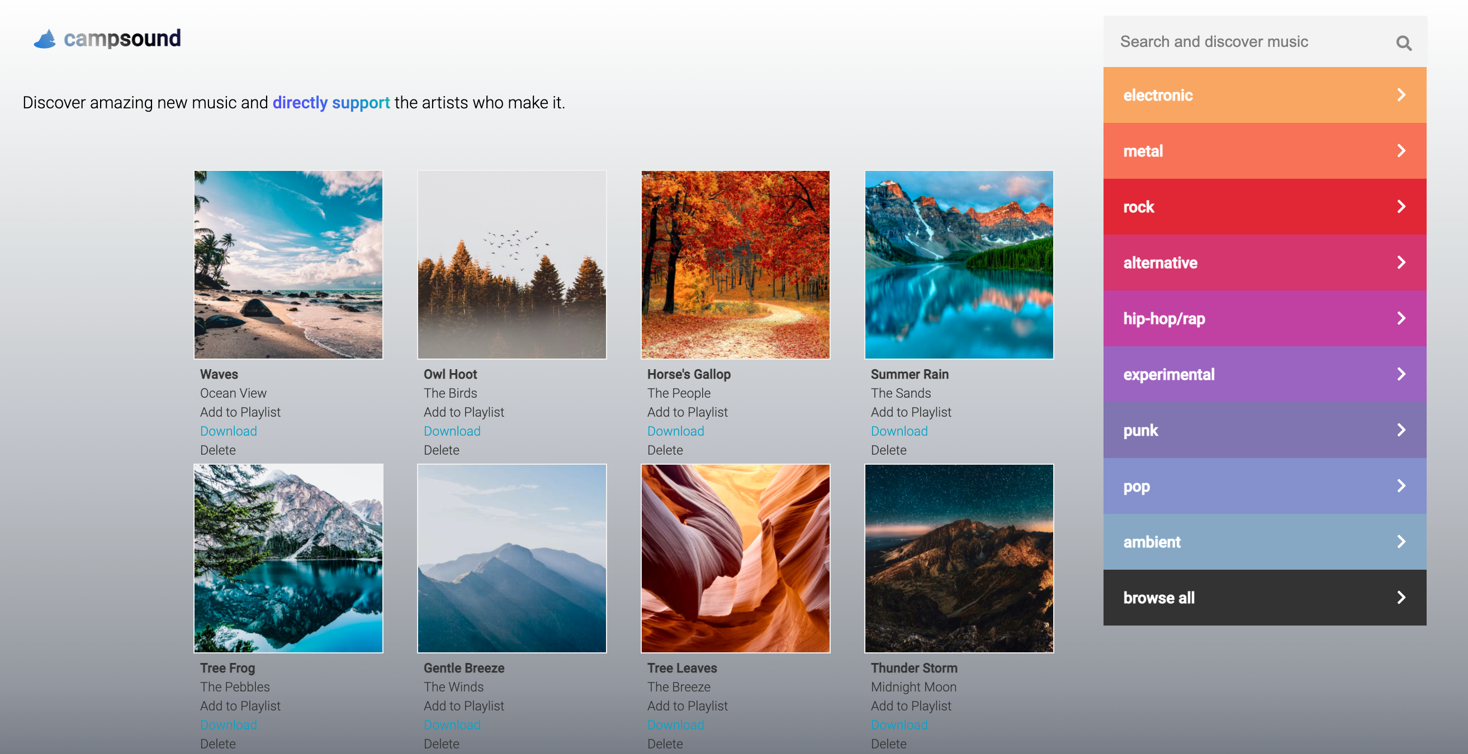This screenshot has height=754, width=1468.
Task: Click the chevron arrow on punk
Action: point(1401,430)
